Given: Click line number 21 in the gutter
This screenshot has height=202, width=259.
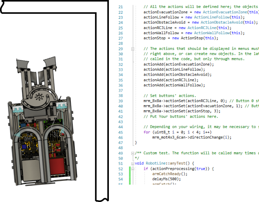Looking at the screenshot, I should click(120, 7).
